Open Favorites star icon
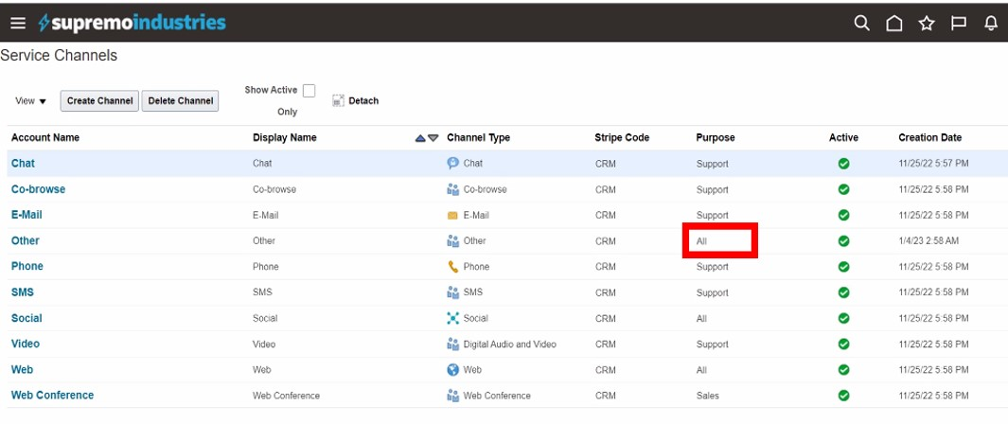Image resolution: width=1008 pixels, height=424 pixels. tap(927, 23)
